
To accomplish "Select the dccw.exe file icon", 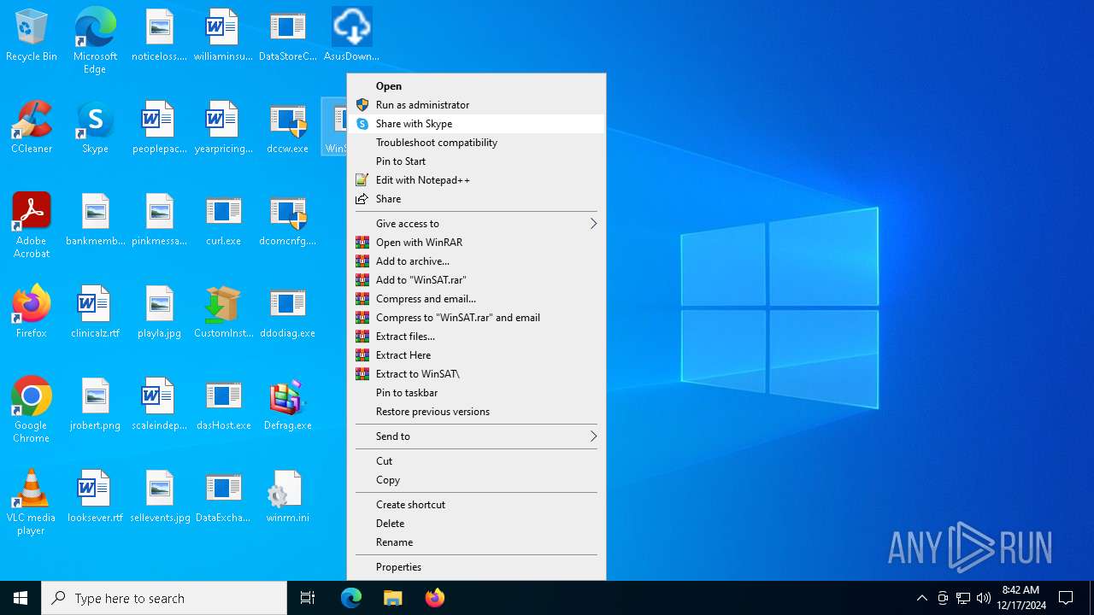I will 287,127.
